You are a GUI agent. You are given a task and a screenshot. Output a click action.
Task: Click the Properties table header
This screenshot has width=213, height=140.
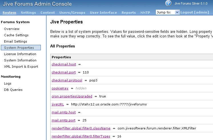(61, 57)
